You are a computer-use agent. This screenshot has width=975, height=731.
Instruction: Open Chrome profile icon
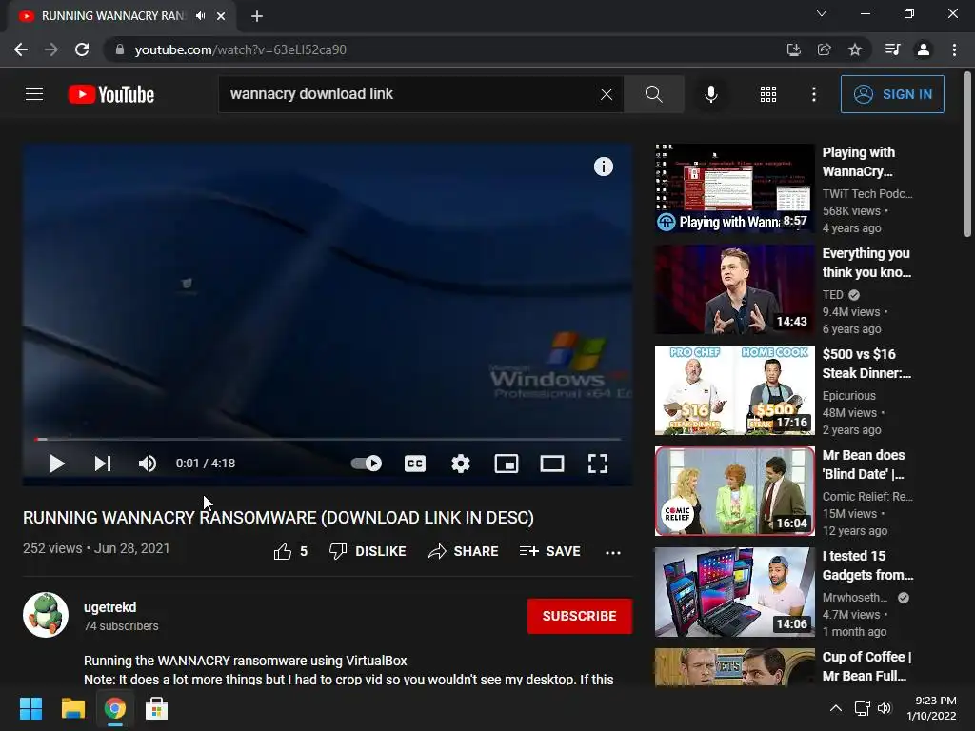point(924,49)
